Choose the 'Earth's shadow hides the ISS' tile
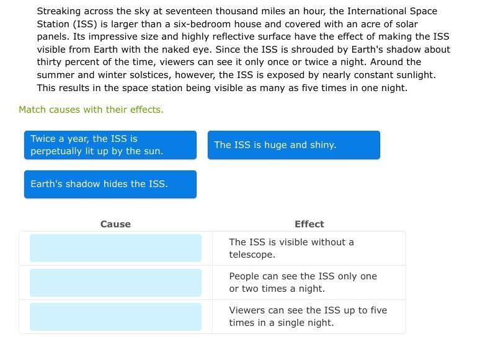The width and height of the screenshot is (480, 345). (110, 184)
